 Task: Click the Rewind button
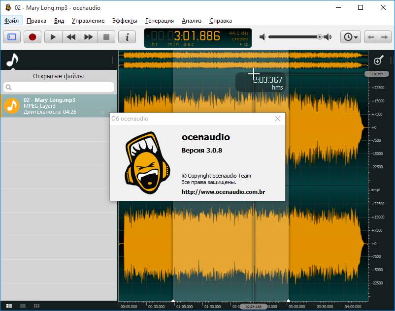coord(71,37)
